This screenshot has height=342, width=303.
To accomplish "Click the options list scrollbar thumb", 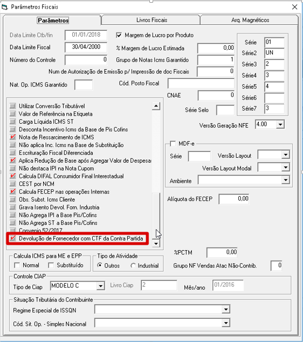I will click(156, 216).
